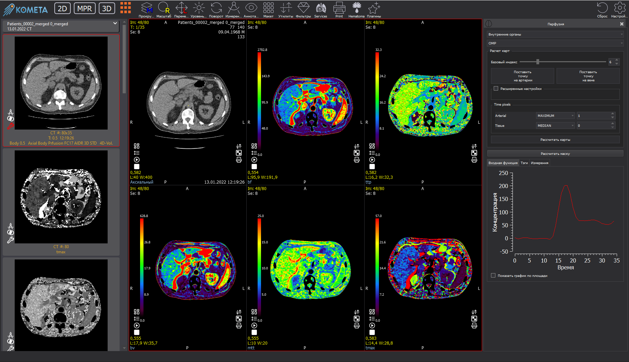Enable Расширенные настройки checkbox
Image resolution: width=629 pixels, height=362 pixels.
(x=496, y=89)
